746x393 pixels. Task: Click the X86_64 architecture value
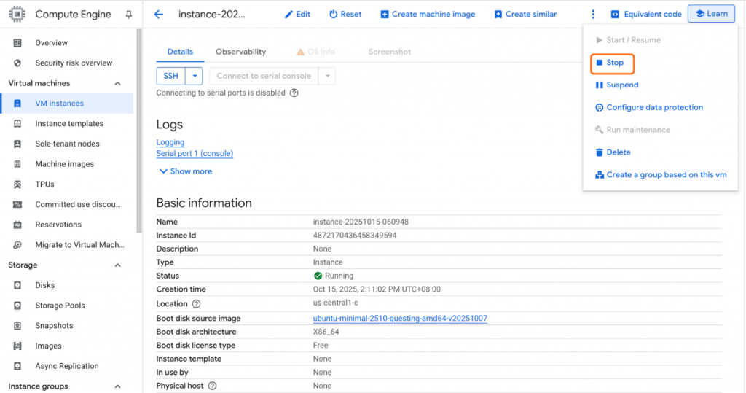326,332
